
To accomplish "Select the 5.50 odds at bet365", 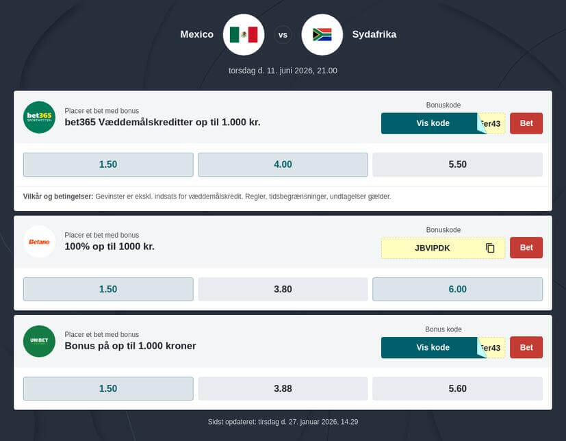I will (456, 164).
